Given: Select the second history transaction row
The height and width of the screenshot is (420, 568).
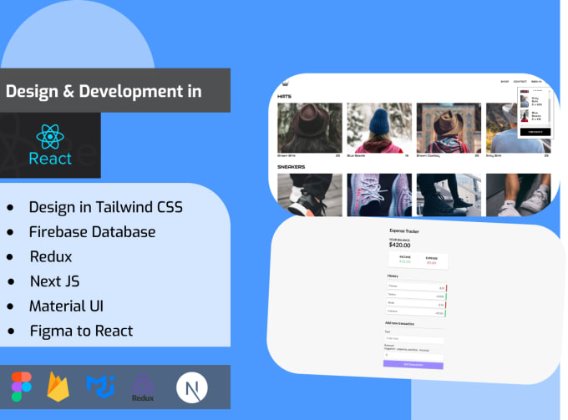Looking at the screenshot, I should click(417, 296).
